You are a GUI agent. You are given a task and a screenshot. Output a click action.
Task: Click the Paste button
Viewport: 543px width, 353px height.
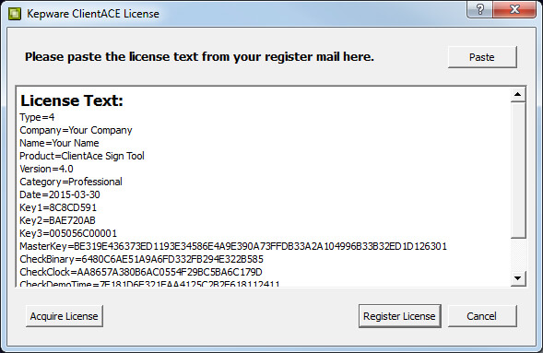coord(482,57)
